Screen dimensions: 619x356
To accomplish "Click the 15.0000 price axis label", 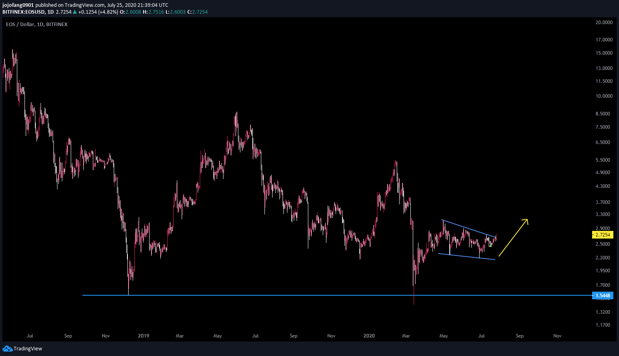I will click(604, 53).
